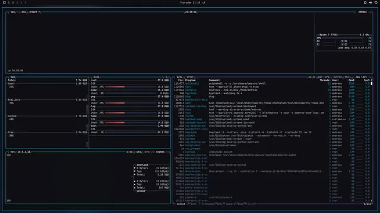This screenshot has width=380, height=213.
Task: Click the scroll down arrow in process list
Action: pos(372,201)
